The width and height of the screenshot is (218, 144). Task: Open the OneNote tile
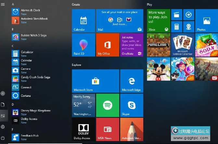coord(132,45)
